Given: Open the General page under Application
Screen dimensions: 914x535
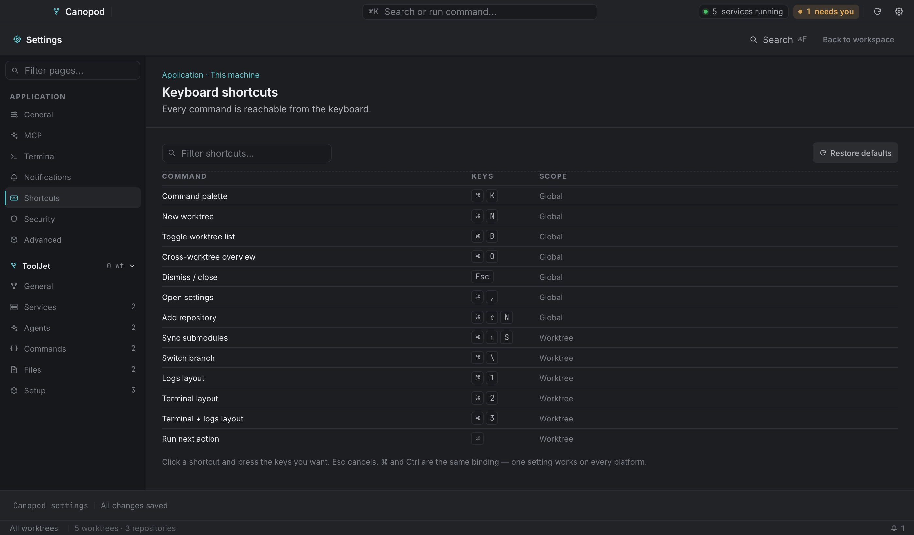Looking at the screenshot, I should 73,115.
